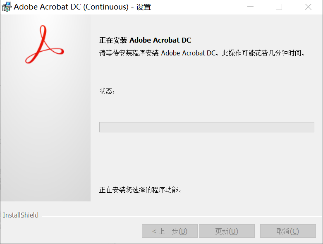Screen dimensions: 323x244
Task: Click the 状态 status label
Action: [107, 91]
